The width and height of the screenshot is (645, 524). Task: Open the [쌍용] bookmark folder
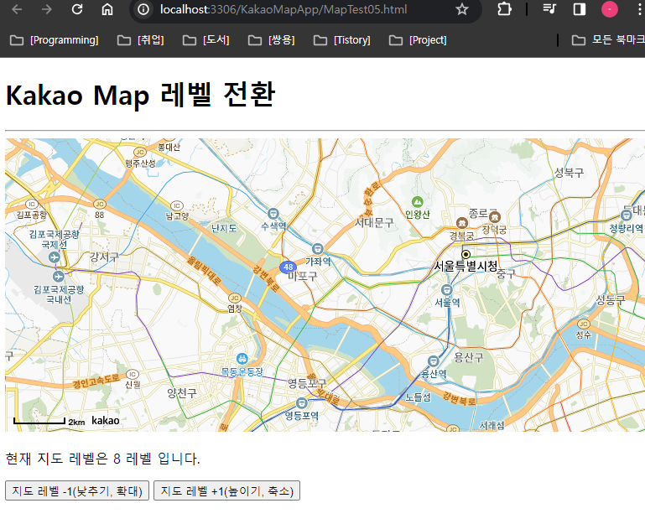click(x=272, y=40)
